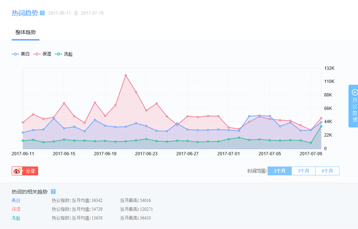Viewport: 358px width, 229px height.
Task: Open the 洗脸 keyword link
Action: [16, 218]
